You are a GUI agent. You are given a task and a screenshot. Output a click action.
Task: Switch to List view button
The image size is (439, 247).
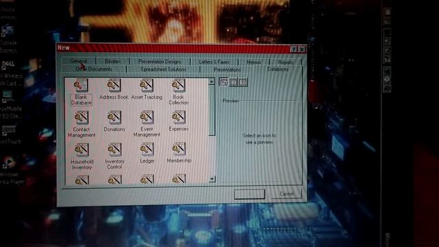233,82
